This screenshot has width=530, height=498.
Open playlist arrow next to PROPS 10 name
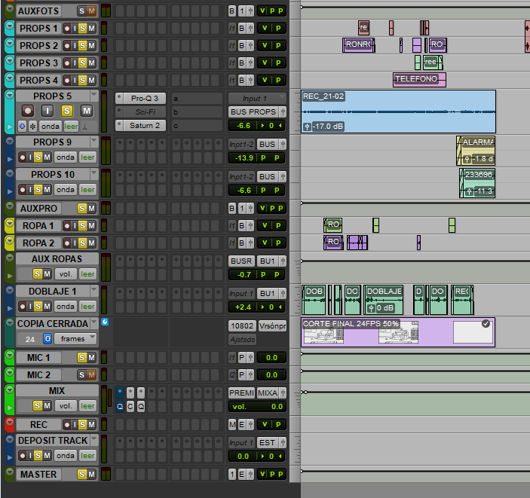(x=94, y=173)
